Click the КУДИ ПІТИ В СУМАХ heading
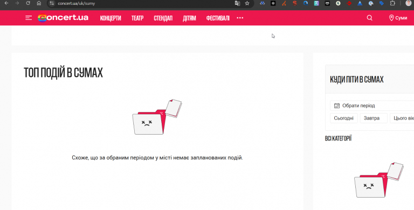 [357, 79]
